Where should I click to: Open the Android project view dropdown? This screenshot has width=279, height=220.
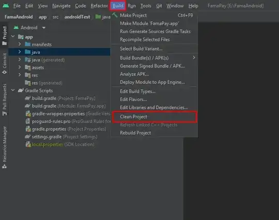30,28
